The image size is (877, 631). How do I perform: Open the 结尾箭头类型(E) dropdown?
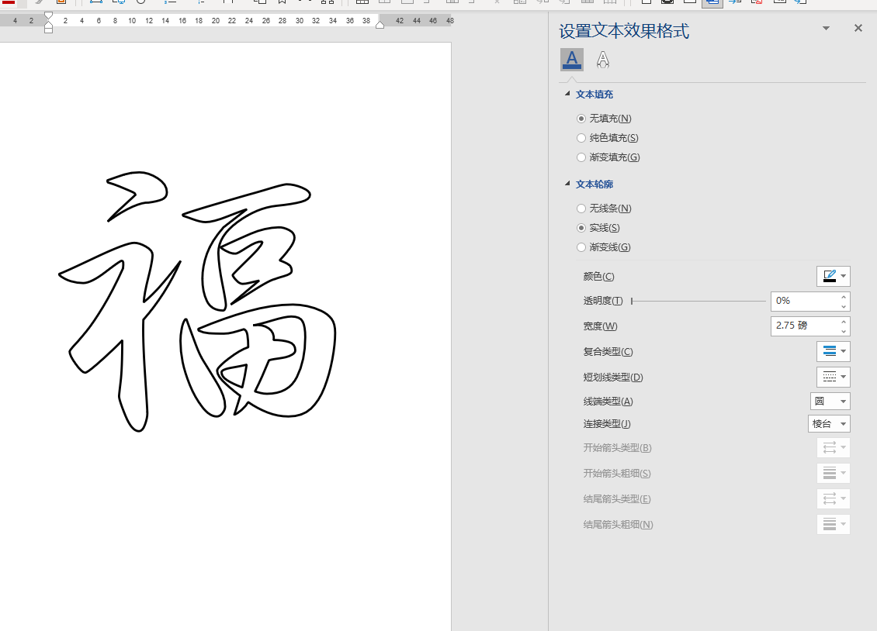834,498
